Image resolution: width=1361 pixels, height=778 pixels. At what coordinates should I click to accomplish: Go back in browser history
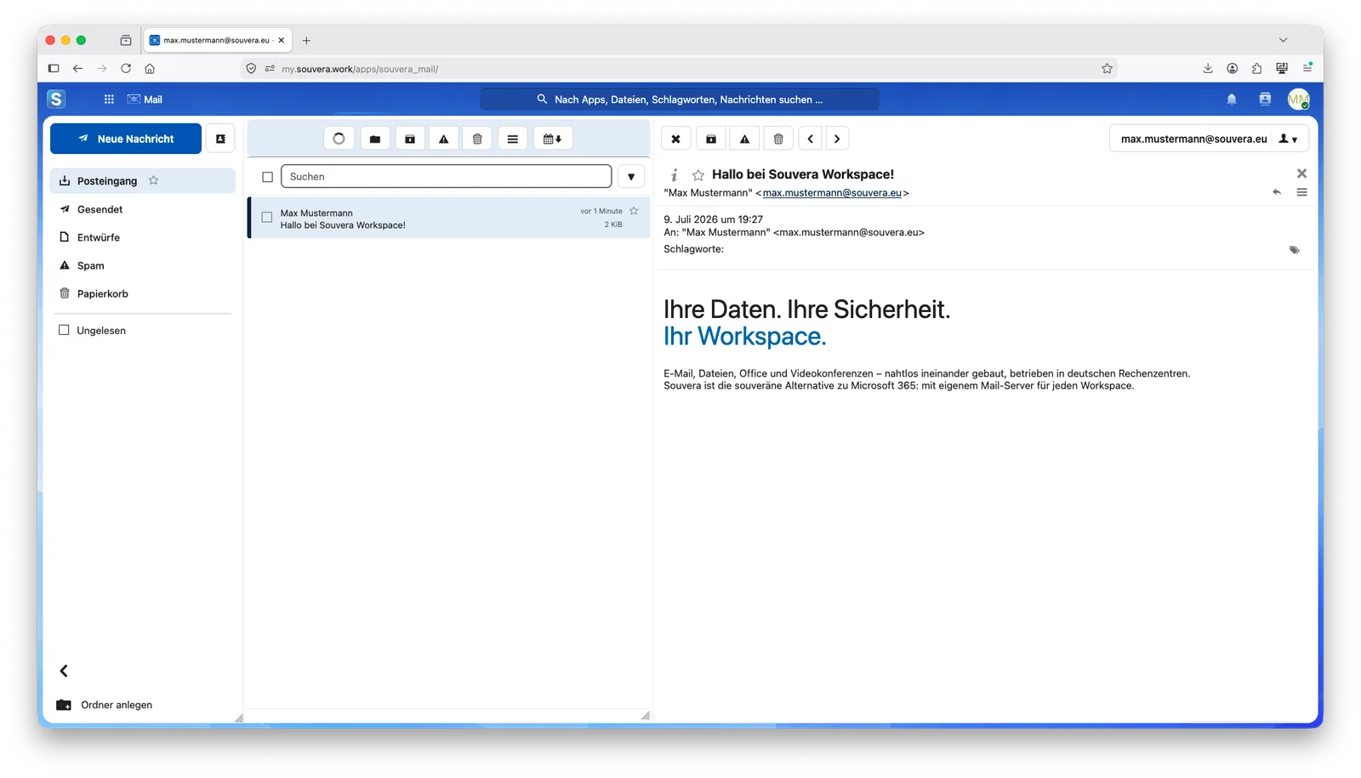coord(77,68)
